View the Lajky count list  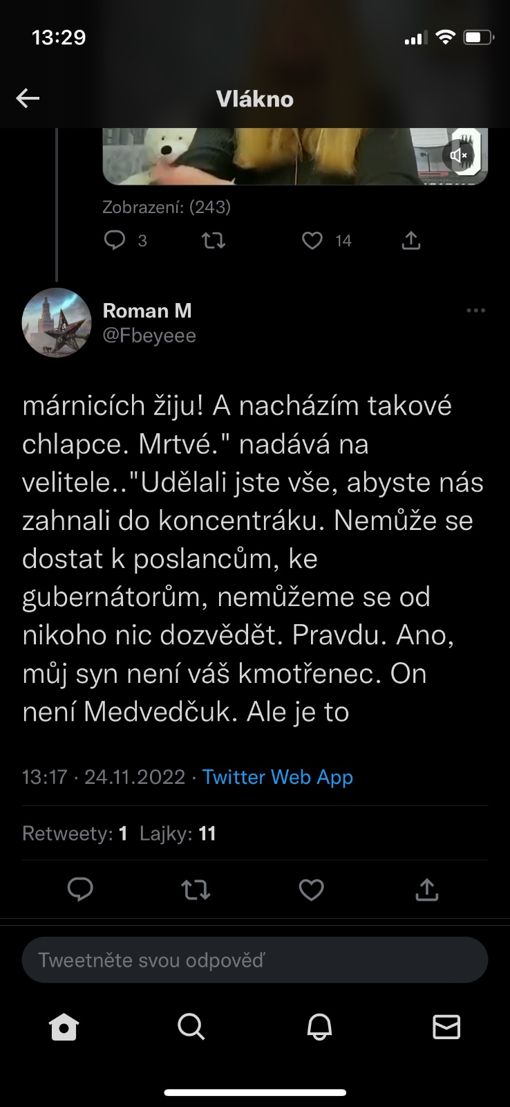pyautogui.click(x=178, y=833)
